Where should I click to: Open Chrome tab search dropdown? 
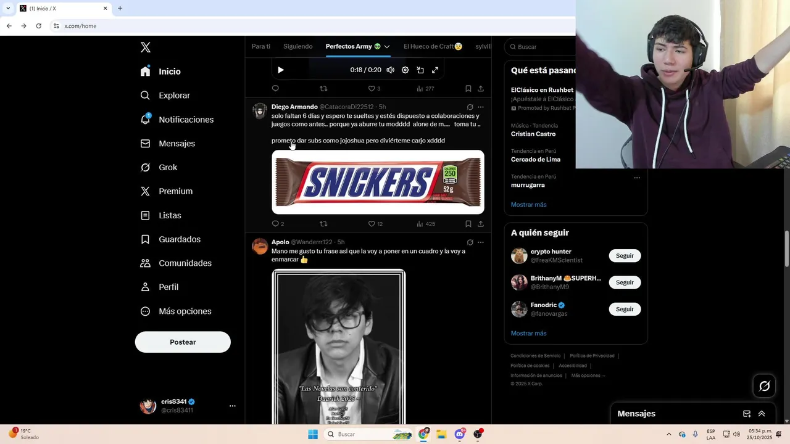click(x=8, y=9)
